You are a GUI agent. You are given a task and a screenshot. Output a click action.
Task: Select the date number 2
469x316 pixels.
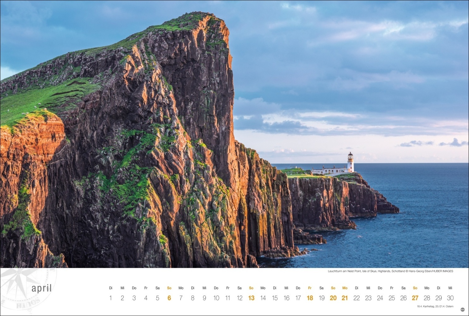pos(122,298)
